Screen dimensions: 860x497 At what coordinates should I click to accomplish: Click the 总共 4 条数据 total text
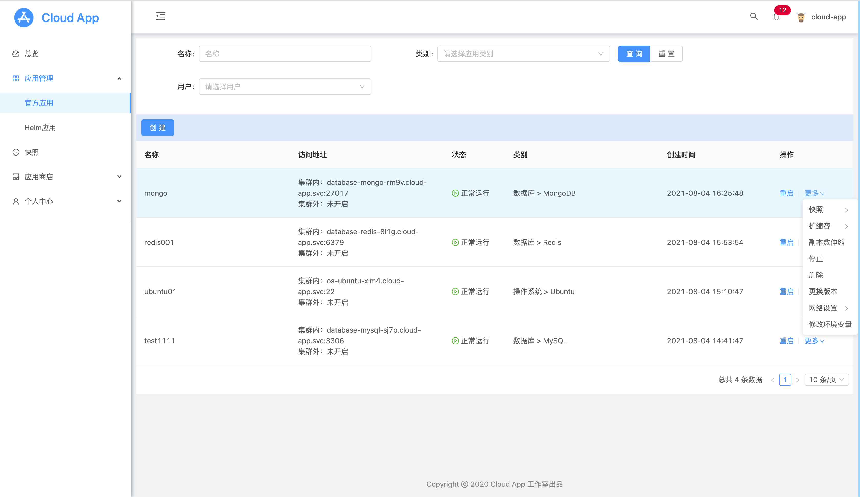[740, 380]
